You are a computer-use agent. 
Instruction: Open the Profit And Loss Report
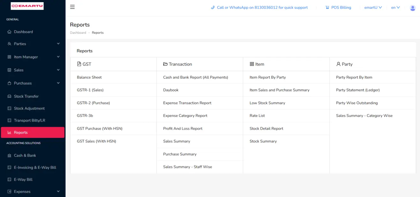click(x=183, y=128)
